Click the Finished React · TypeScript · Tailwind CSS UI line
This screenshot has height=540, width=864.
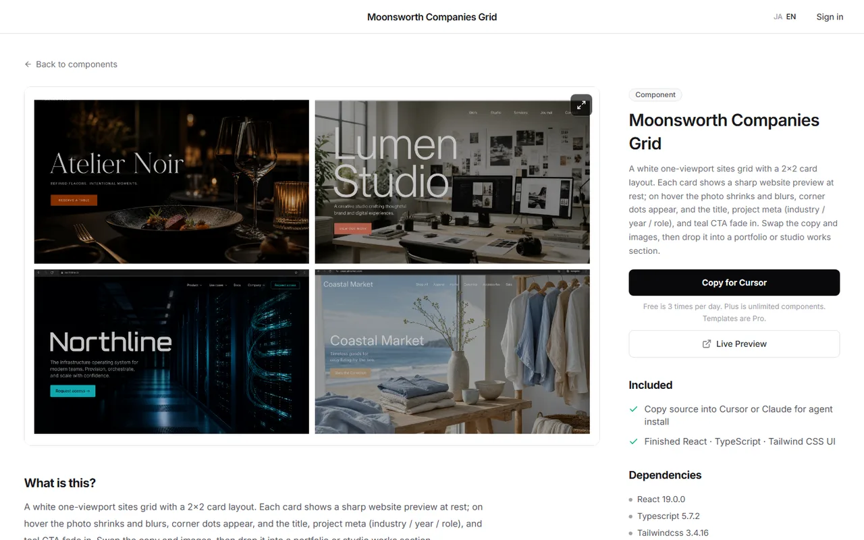click(x=740, y=441)
